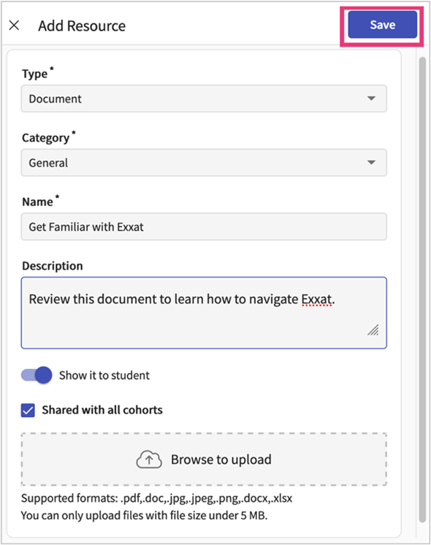Click the arrow on the Category field
Screen dimensions: 431x545
pyautogui.click(x=371, y=163)
